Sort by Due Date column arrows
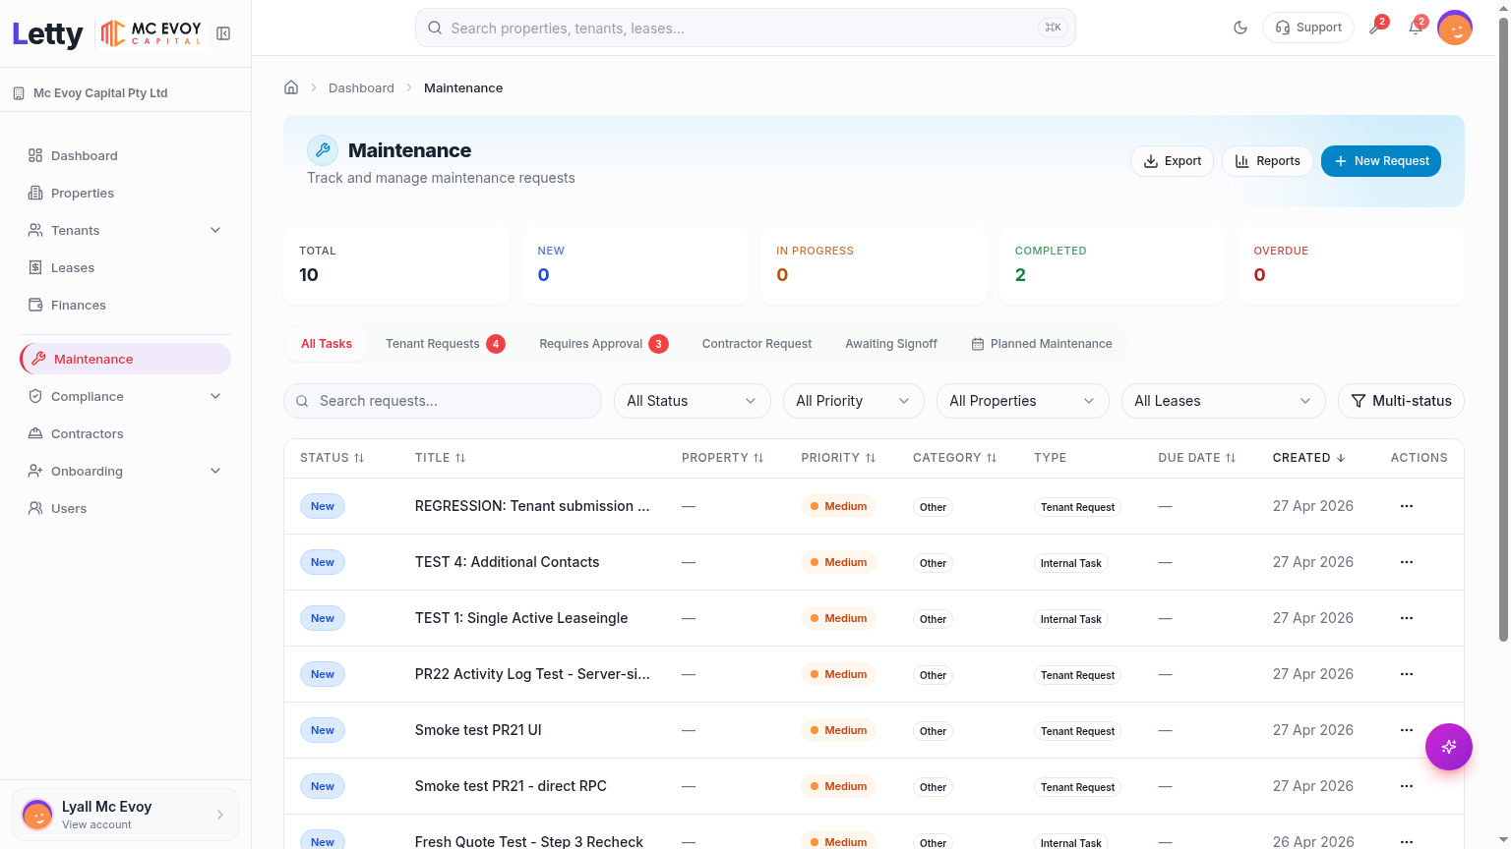1511x849 pixels. click(1231, 458)
